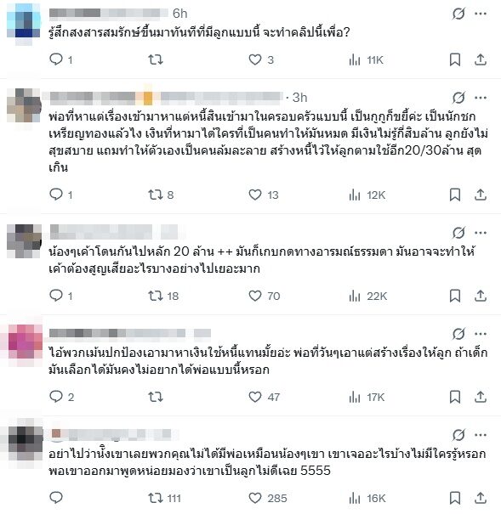Open the 3h timestamp link
This screenshot has height=514, width=501.
(x=299, y=98)
